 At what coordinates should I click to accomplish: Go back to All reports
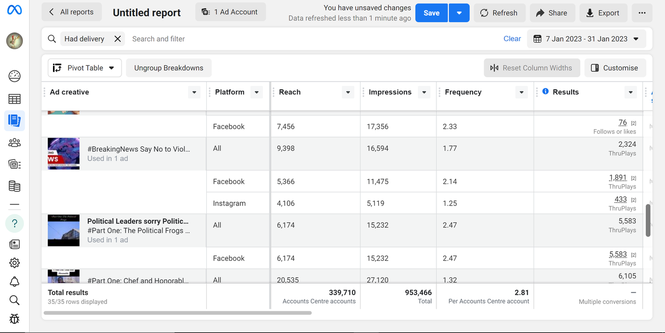71,12
